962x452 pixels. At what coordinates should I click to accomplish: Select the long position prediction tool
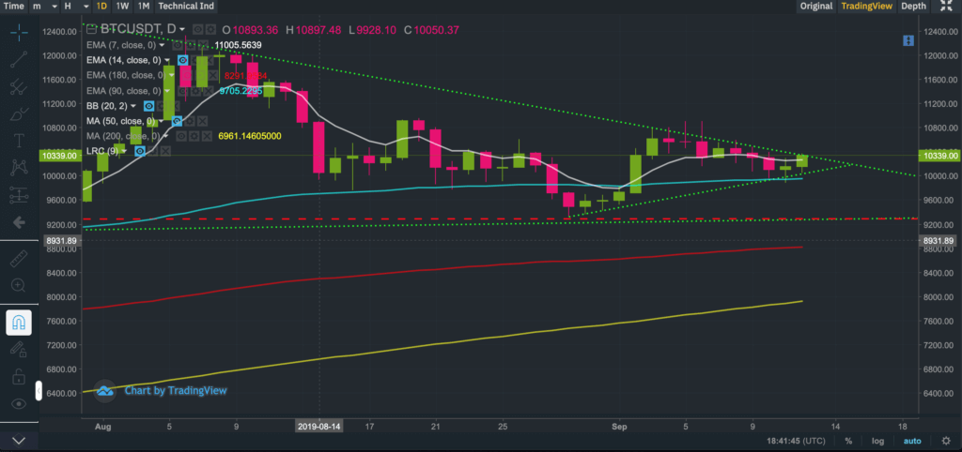coord(19,195)
